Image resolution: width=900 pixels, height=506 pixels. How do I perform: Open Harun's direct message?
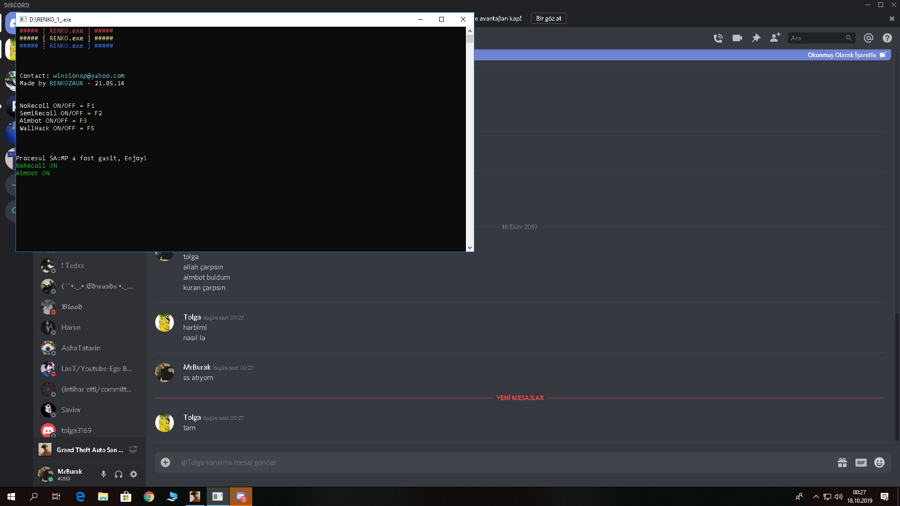71,327
